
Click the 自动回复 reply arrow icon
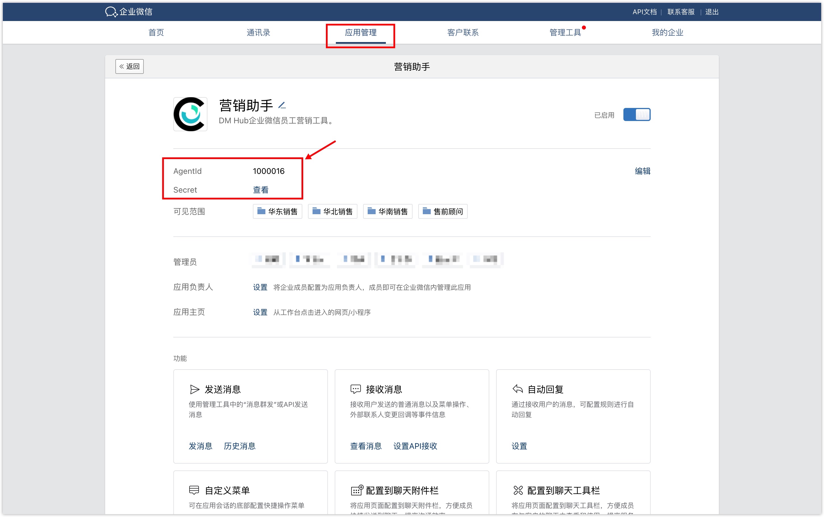click(518, 389)
